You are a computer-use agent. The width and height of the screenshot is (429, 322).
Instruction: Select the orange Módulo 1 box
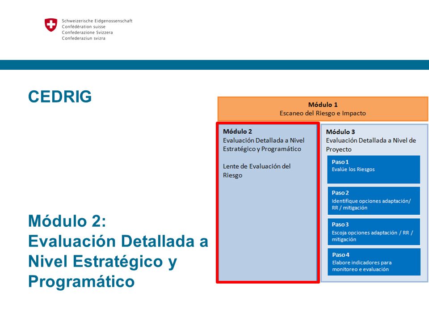coord(323,109)
